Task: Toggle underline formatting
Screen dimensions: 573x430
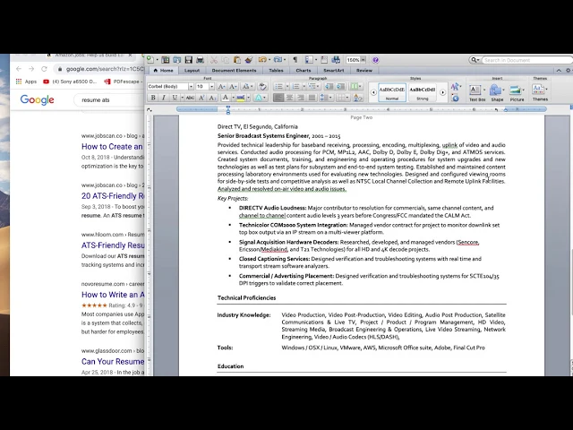Action: [x=175, y=98]
